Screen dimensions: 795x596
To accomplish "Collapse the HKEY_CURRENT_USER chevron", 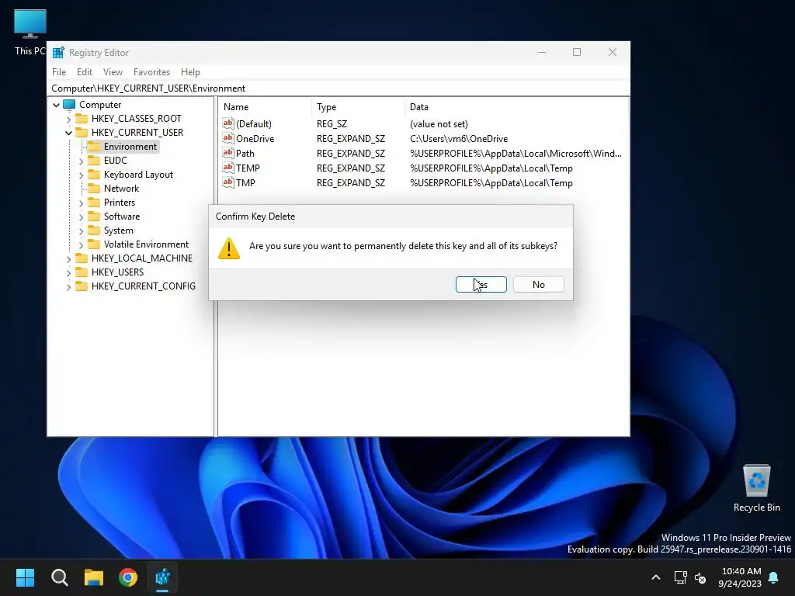I will (68, 133).
